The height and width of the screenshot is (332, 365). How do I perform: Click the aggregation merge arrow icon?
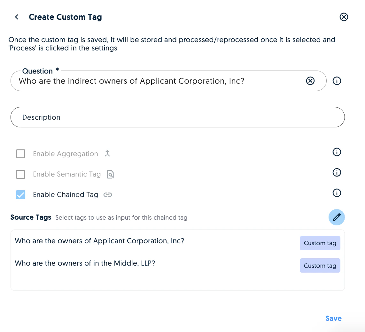[107, 154]
